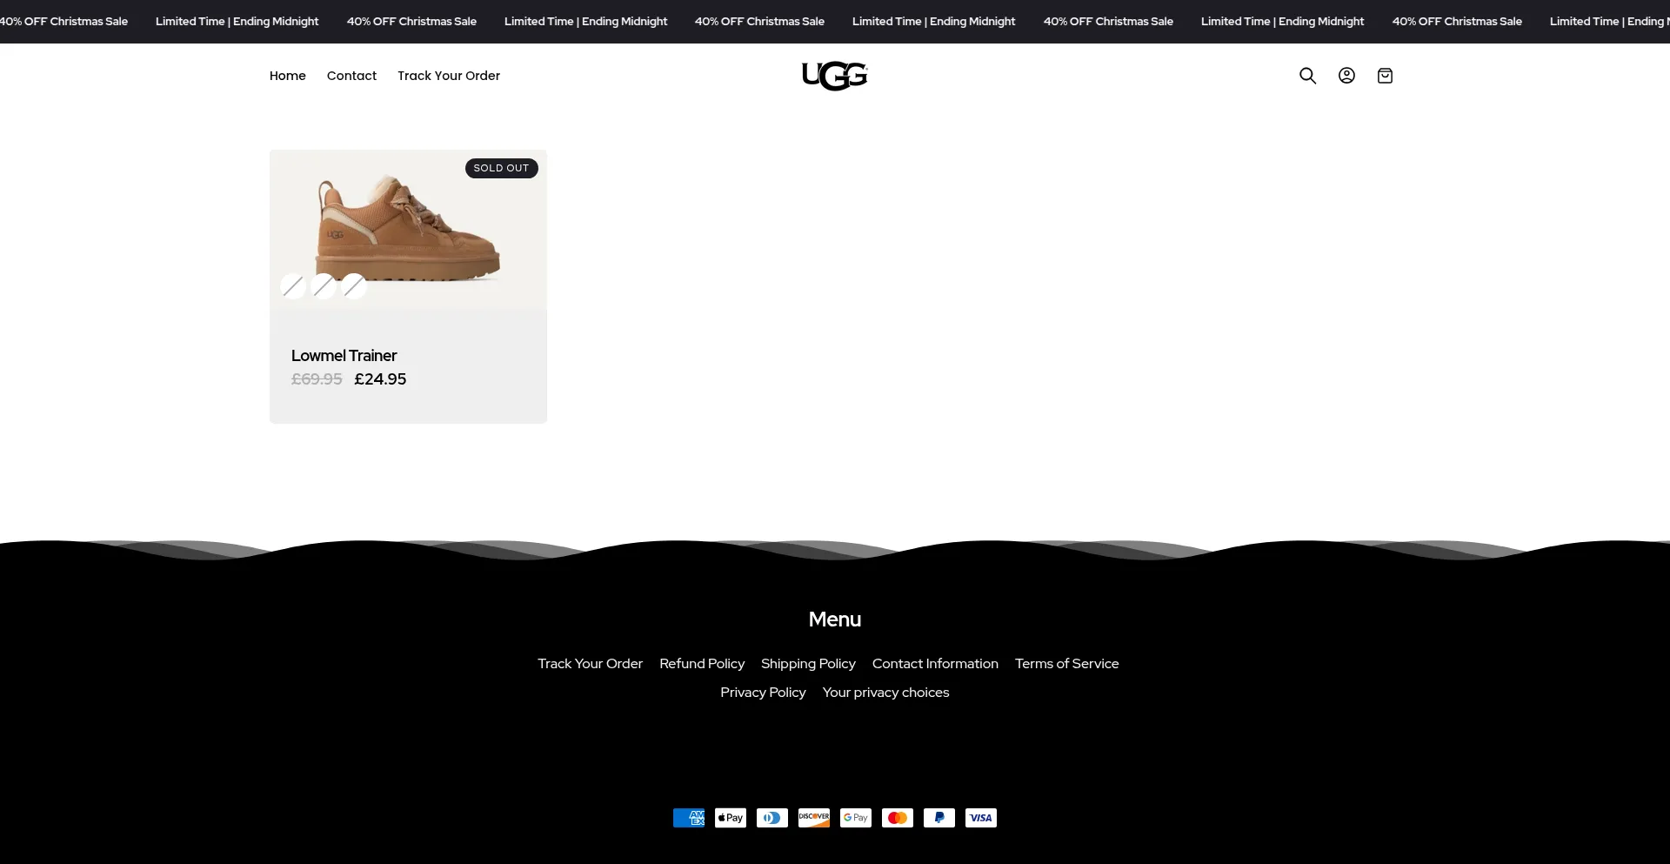Click the Mastercard payment icon

tap(898, 818)
